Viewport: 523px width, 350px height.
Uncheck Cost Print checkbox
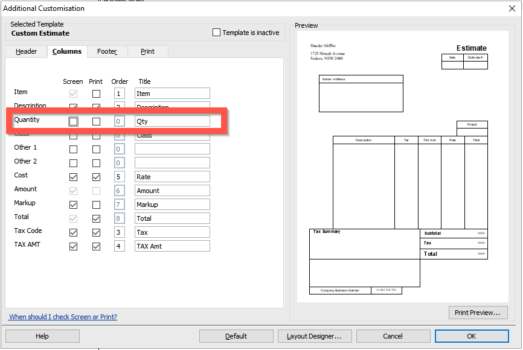coord(96,177)
